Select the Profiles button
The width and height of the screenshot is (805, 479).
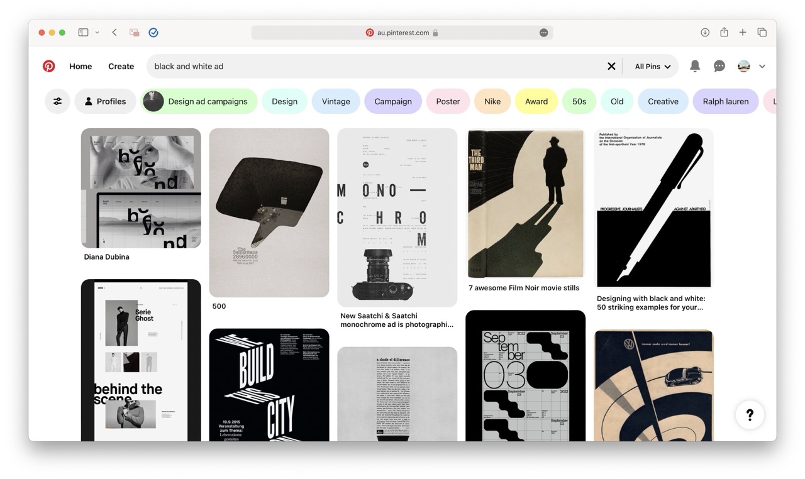click(x=105, y=101)
